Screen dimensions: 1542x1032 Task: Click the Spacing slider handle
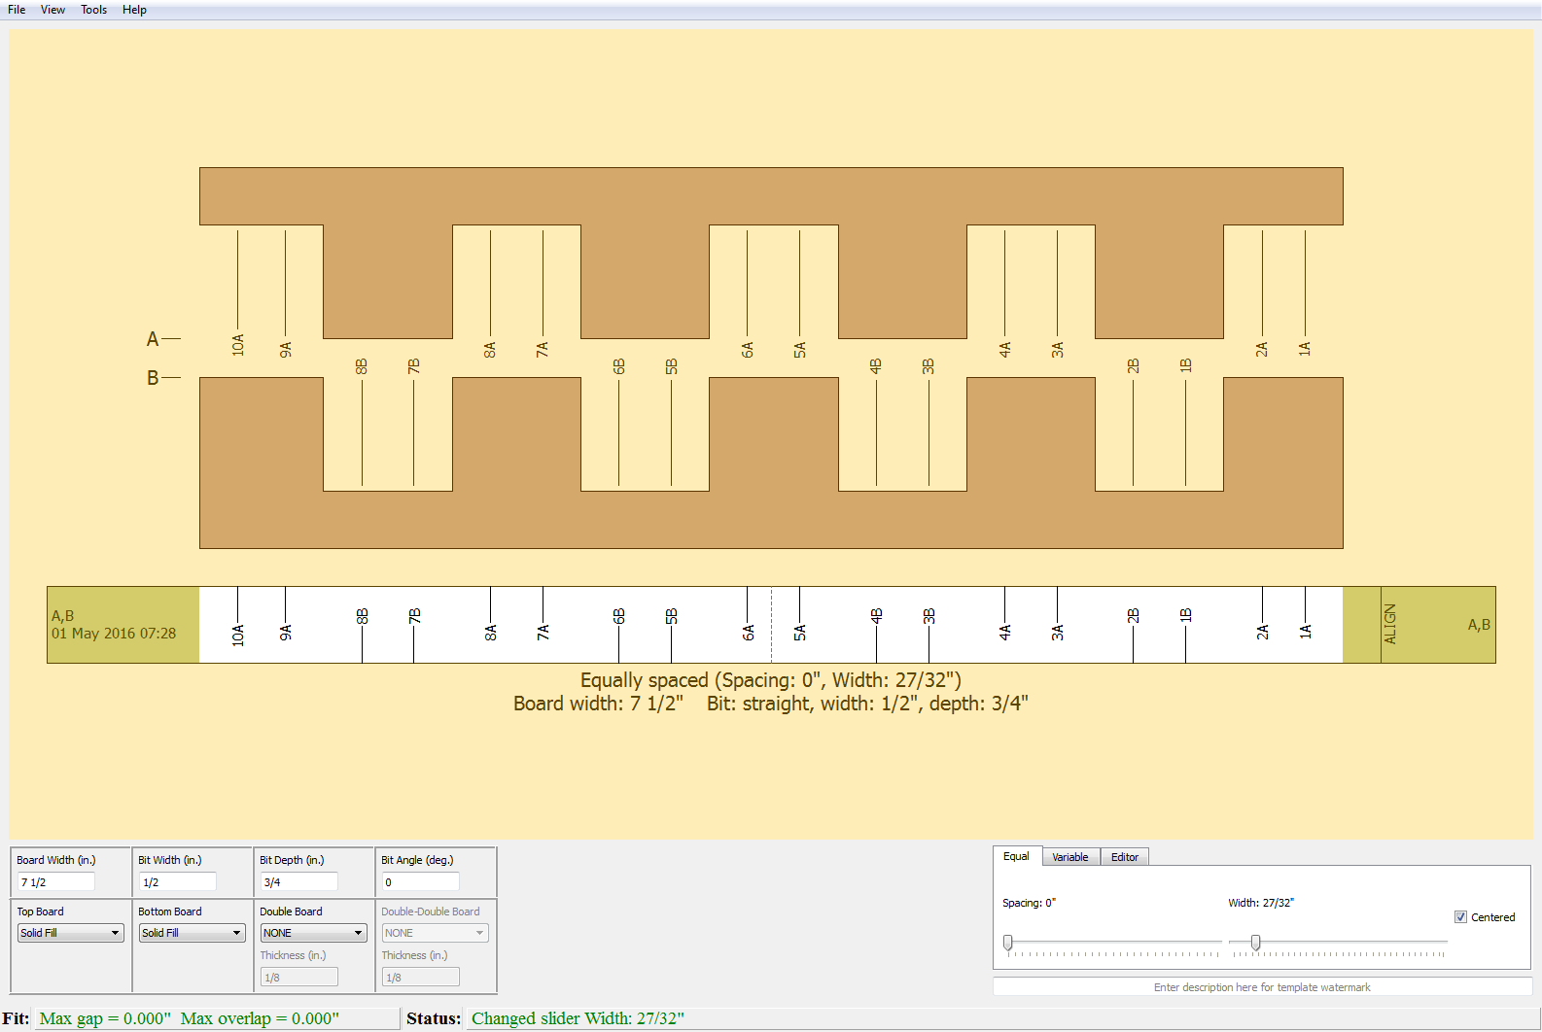(1008, 943)
